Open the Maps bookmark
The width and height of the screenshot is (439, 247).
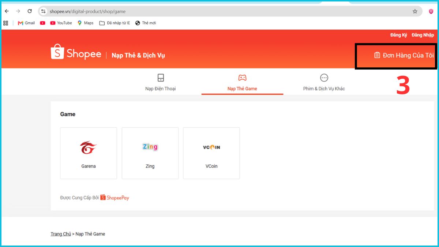pos(85,23)
